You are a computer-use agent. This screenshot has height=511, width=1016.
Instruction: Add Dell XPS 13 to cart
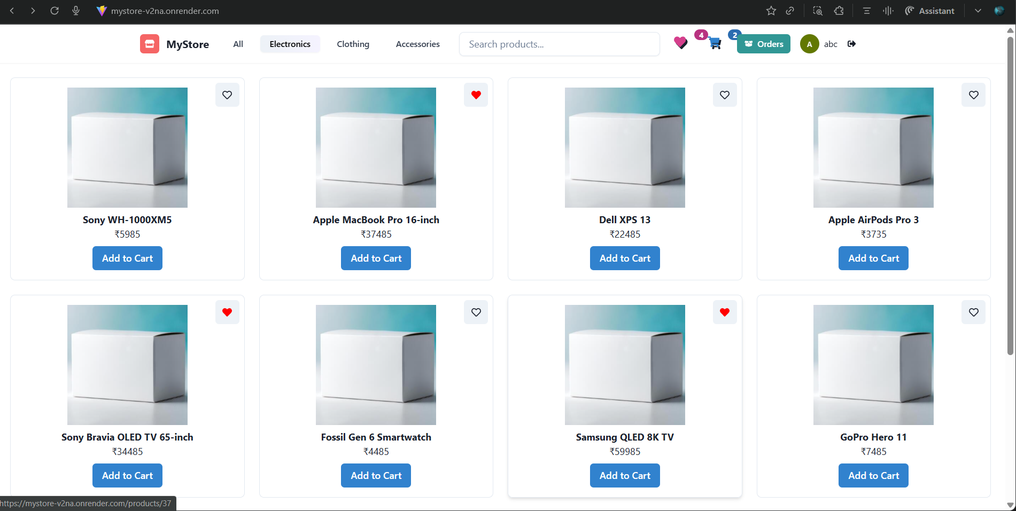(624, 258)
